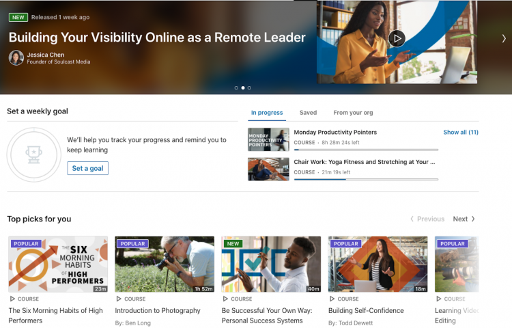Click the Set a goal button
Image resolution: width=512 pixels, height=328 pixels.
coord(87,168)
